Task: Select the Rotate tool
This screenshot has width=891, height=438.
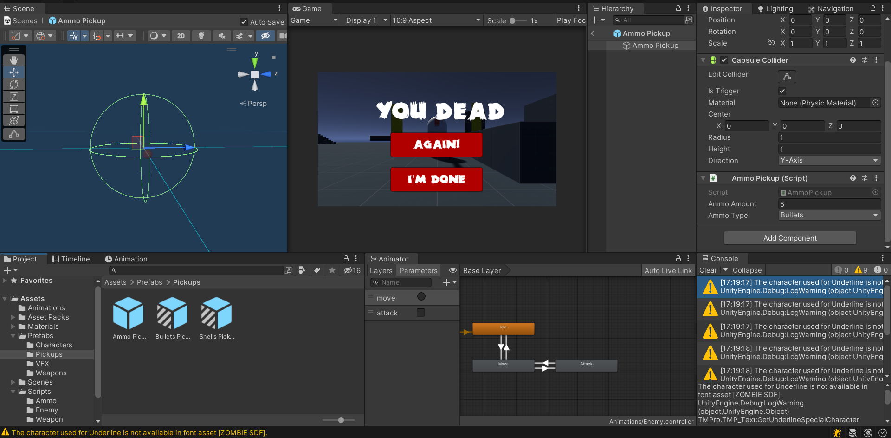Action: pos(14,85)
